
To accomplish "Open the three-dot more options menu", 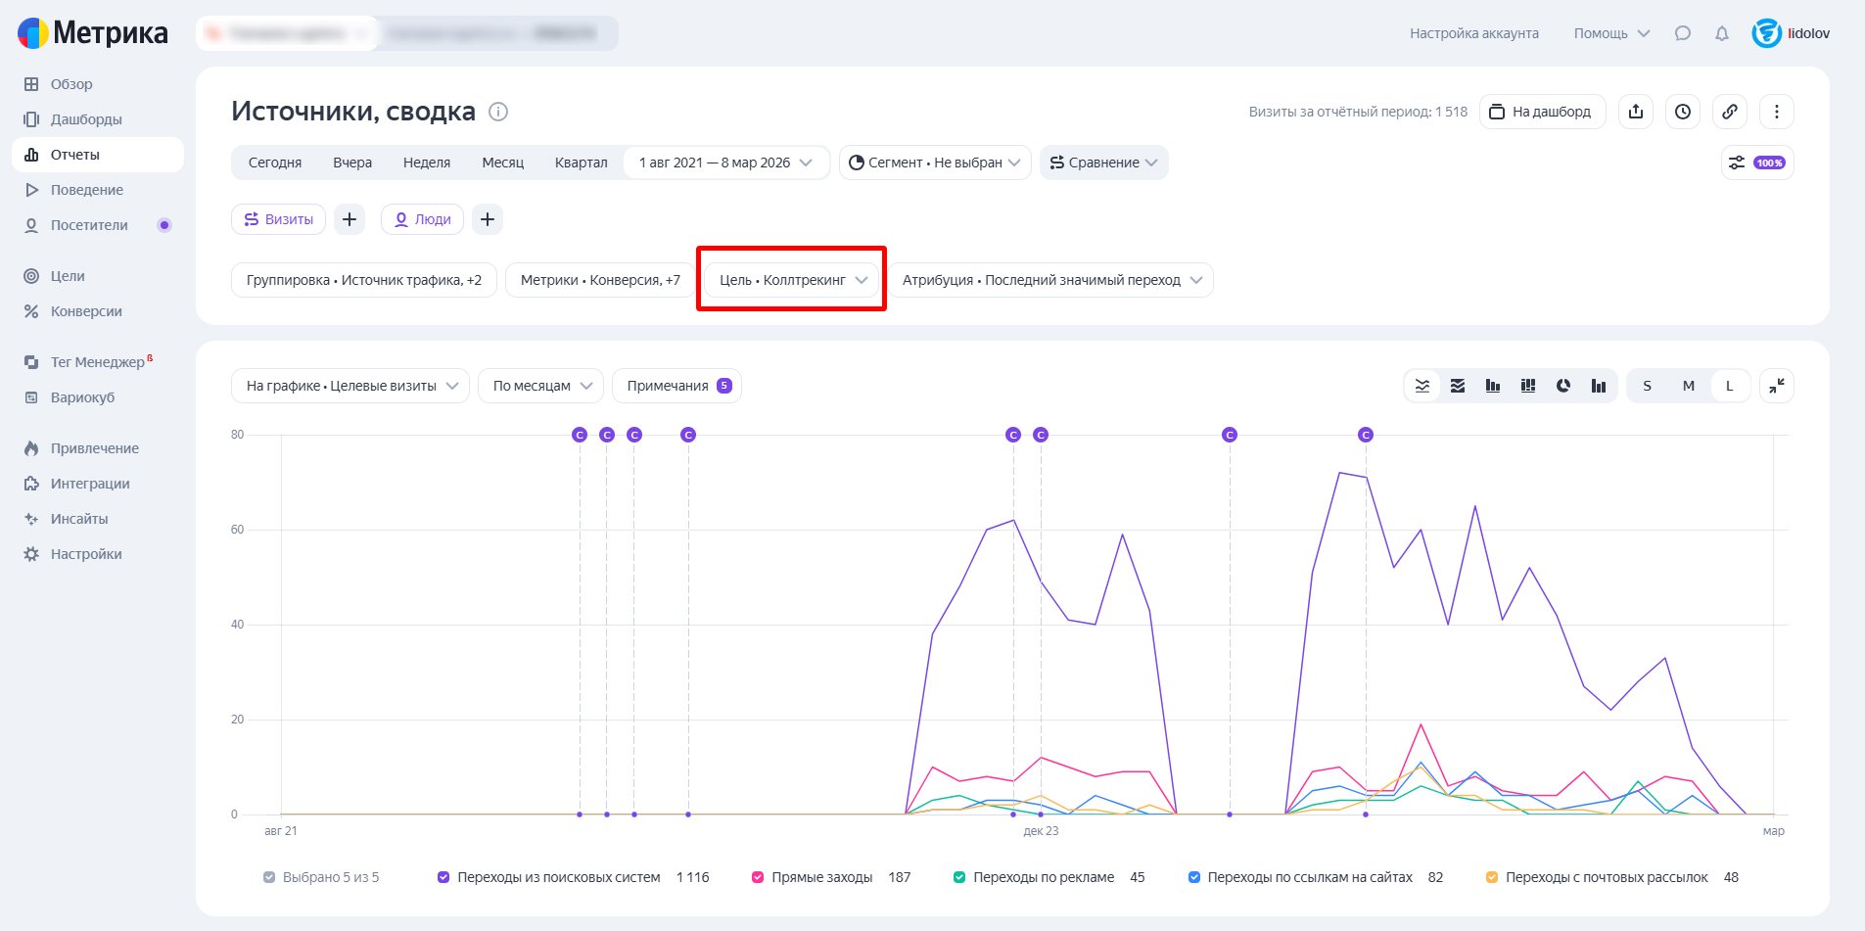I will (1777, 112).
